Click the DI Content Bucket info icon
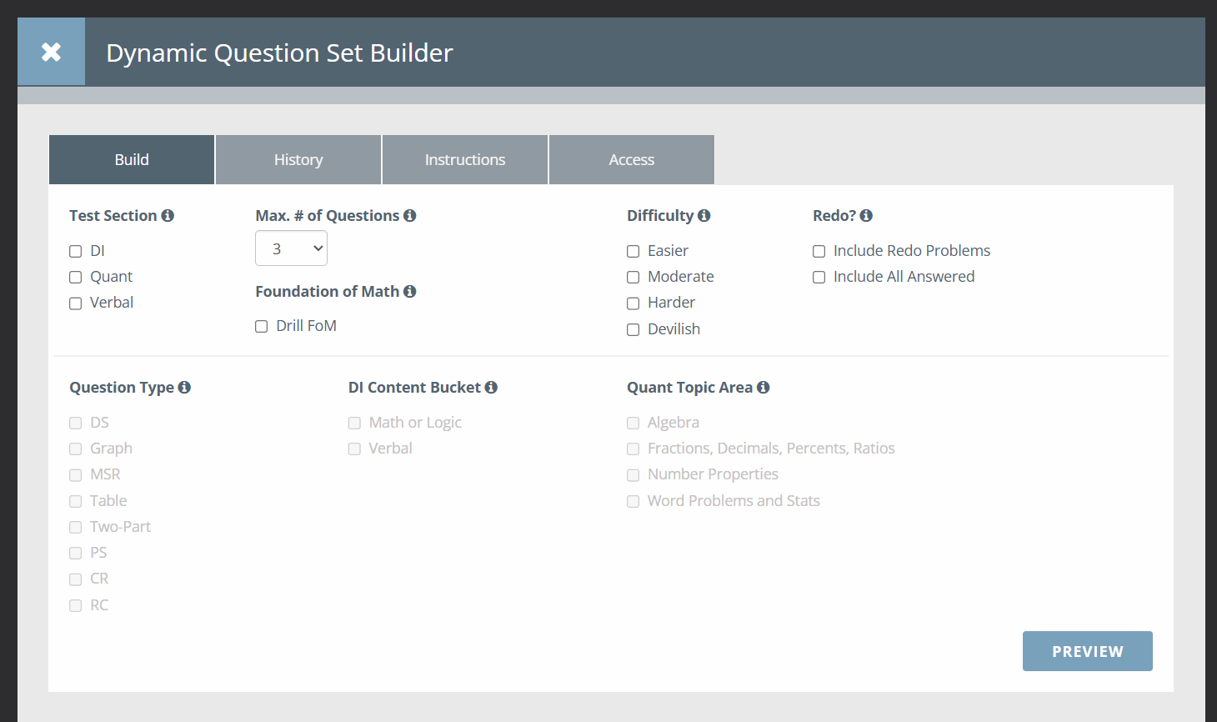 tap(491, 387)
